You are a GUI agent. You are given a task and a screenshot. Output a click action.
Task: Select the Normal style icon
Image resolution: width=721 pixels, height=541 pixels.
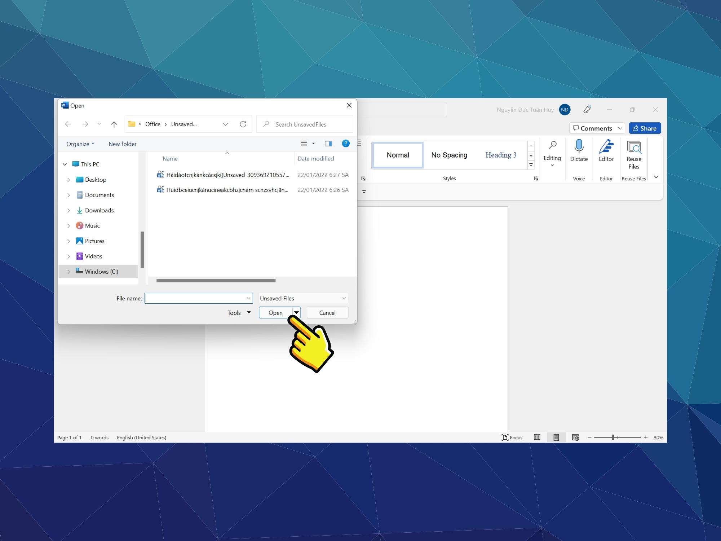point(398,154)
